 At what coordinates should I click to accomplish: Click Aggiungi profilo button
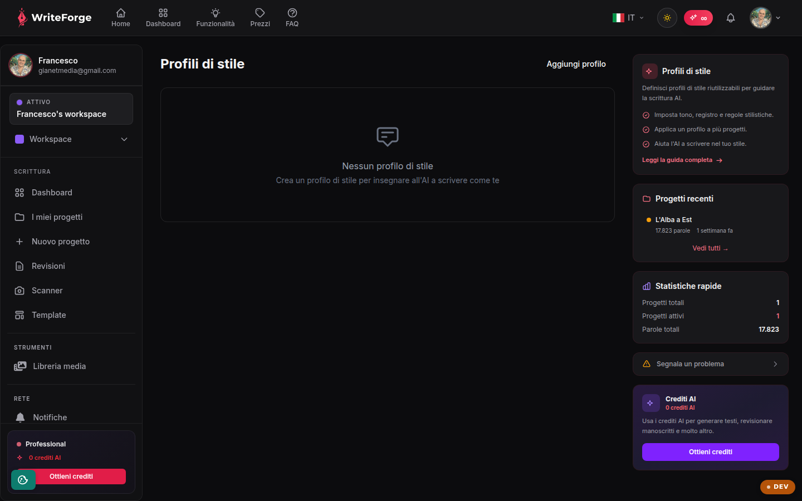[x=576, y=64]
